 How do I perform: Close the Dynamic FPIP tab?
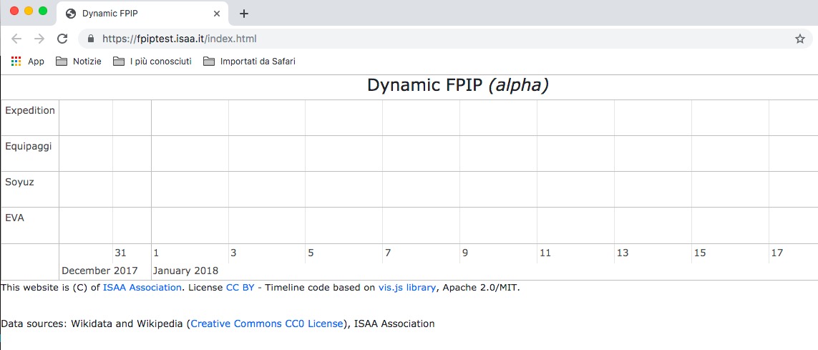click(217, 14)
